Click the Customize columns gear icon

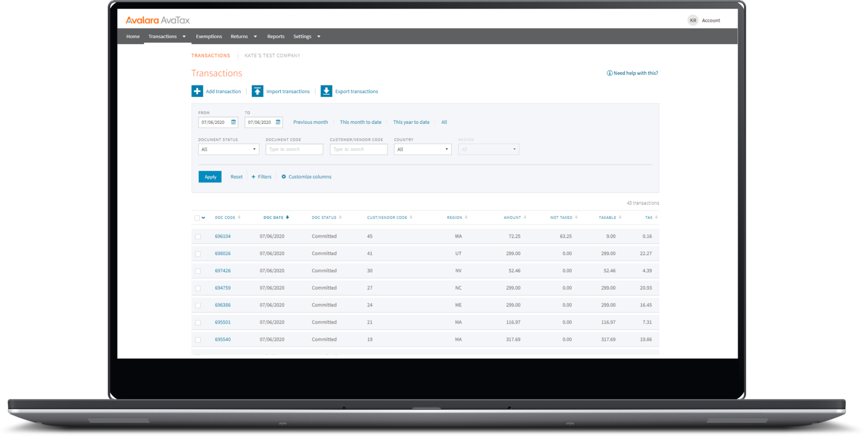coord(284,177)
